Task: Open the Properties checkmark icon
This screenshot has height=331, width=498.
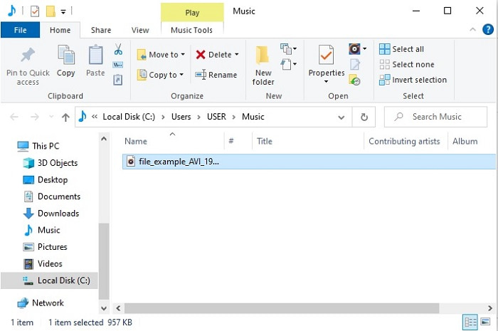Action: pyautogui.click(x=326, y=55)
